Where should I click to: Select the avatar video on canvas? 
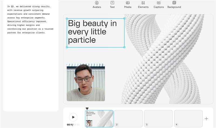click(86, 82)
